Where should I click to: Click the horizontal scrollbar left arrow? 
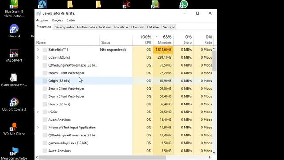coord(37,157)
